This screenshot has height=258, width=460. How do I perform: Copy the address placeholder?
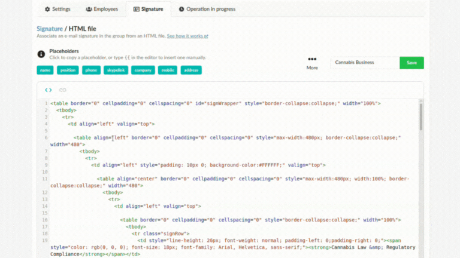pyautogui.click(x=191, y=70)
